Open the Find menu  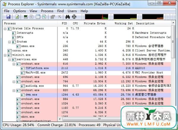point(61,11)
